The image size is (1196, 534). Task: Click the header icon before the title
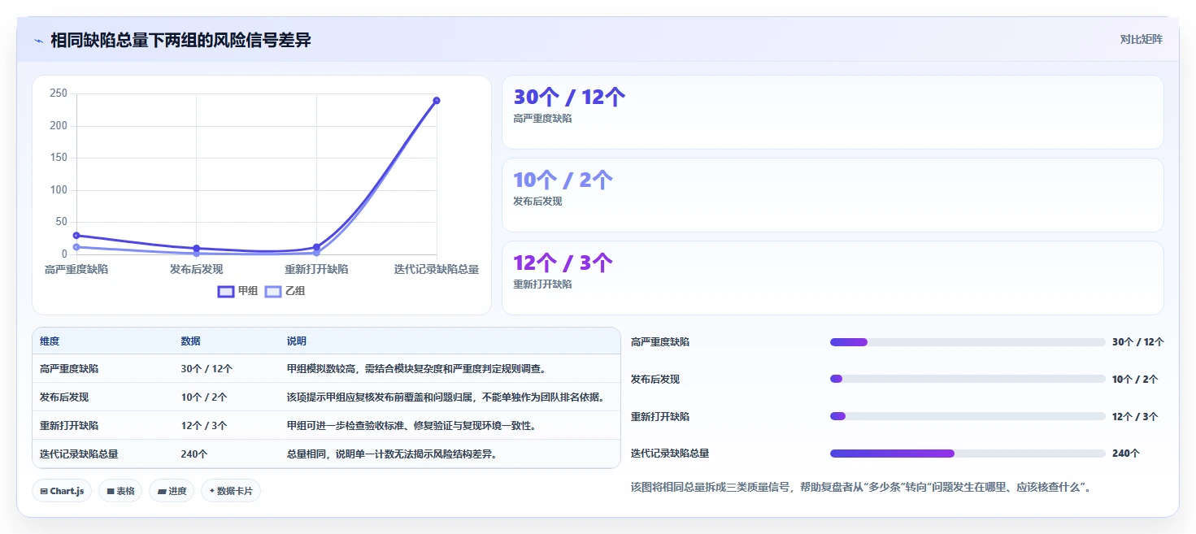click(x=38, y=40)
